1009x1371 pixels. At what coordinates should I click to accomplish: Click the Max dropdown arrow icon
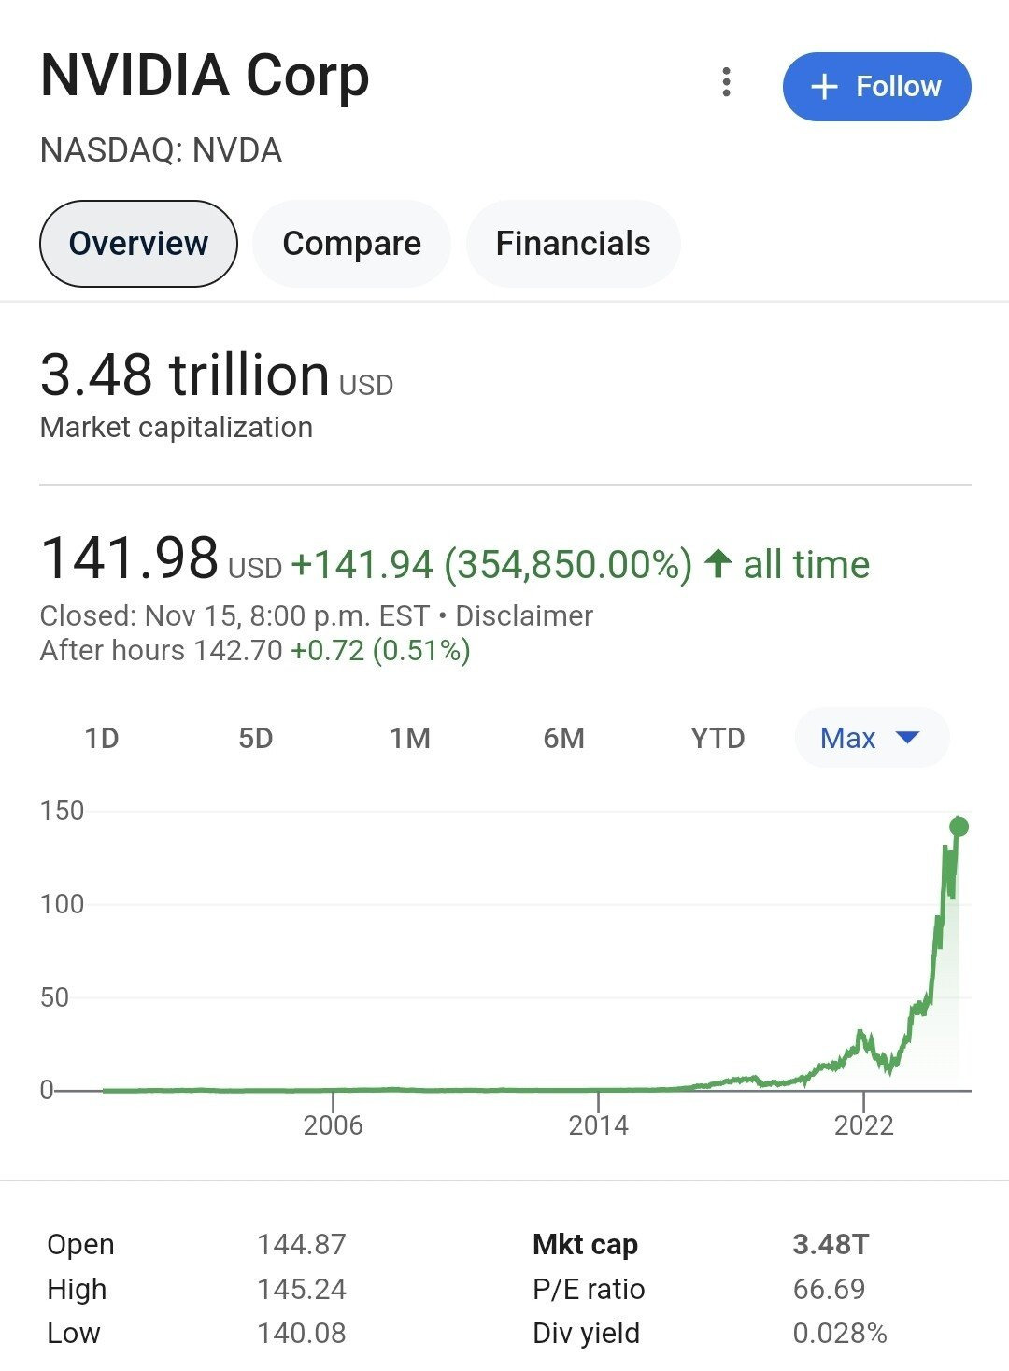tap(907, 738)
